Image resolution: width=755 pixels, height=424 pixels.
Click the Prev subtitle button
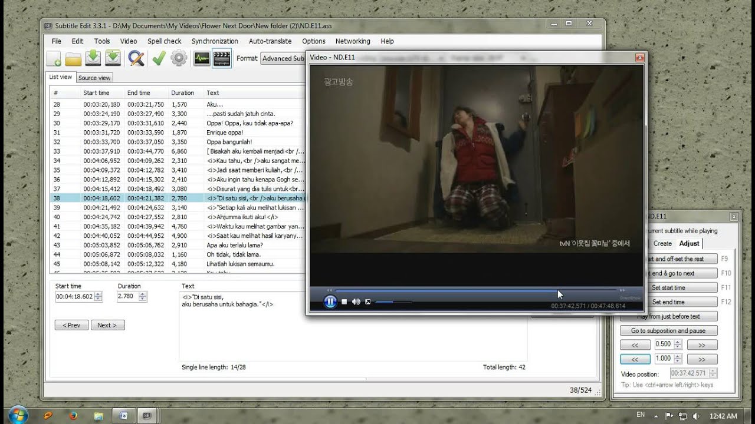[x=72, y=325]
